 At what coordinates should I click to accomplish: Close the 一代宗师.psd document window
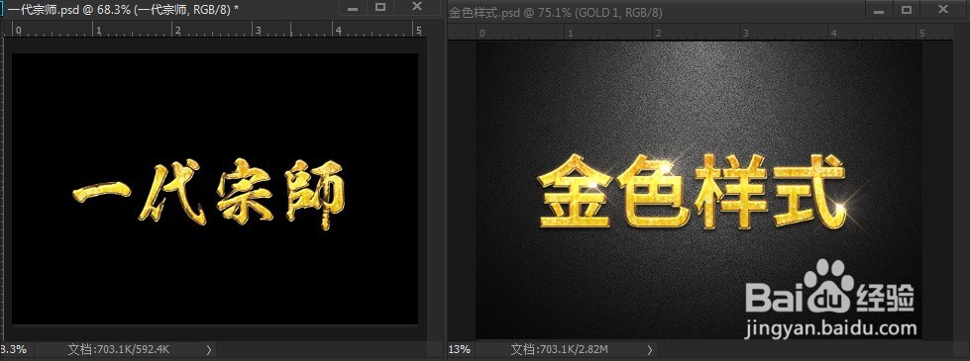(x=417, y=8)
